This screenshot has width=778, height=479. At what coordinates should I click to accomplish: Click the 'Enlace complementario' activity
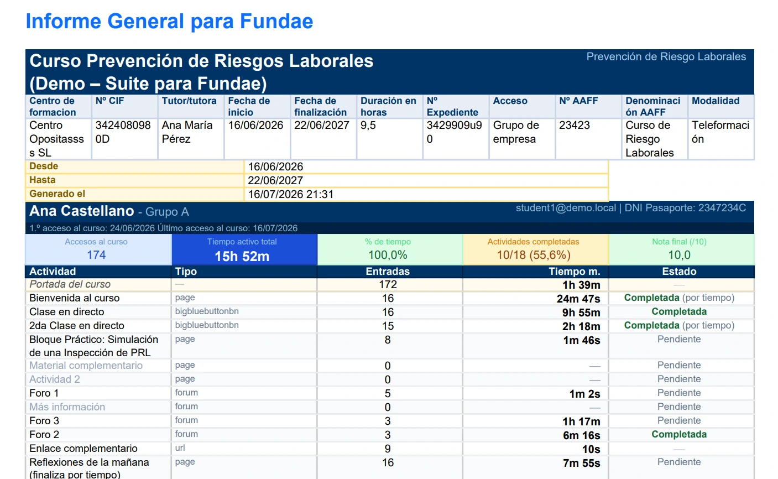click(x=83, y=449)
